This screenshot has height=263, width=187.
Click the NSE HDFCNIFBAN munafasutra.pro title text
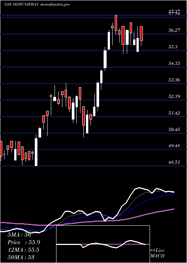click(x=37, y=5)
